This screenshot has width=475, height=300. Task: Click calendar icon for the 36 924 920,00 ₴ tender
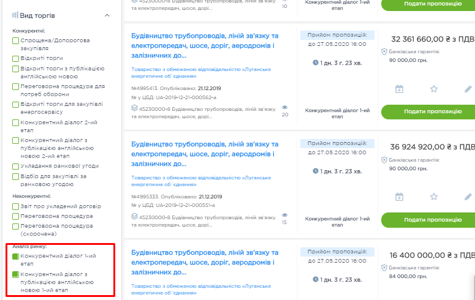(399, 197)
